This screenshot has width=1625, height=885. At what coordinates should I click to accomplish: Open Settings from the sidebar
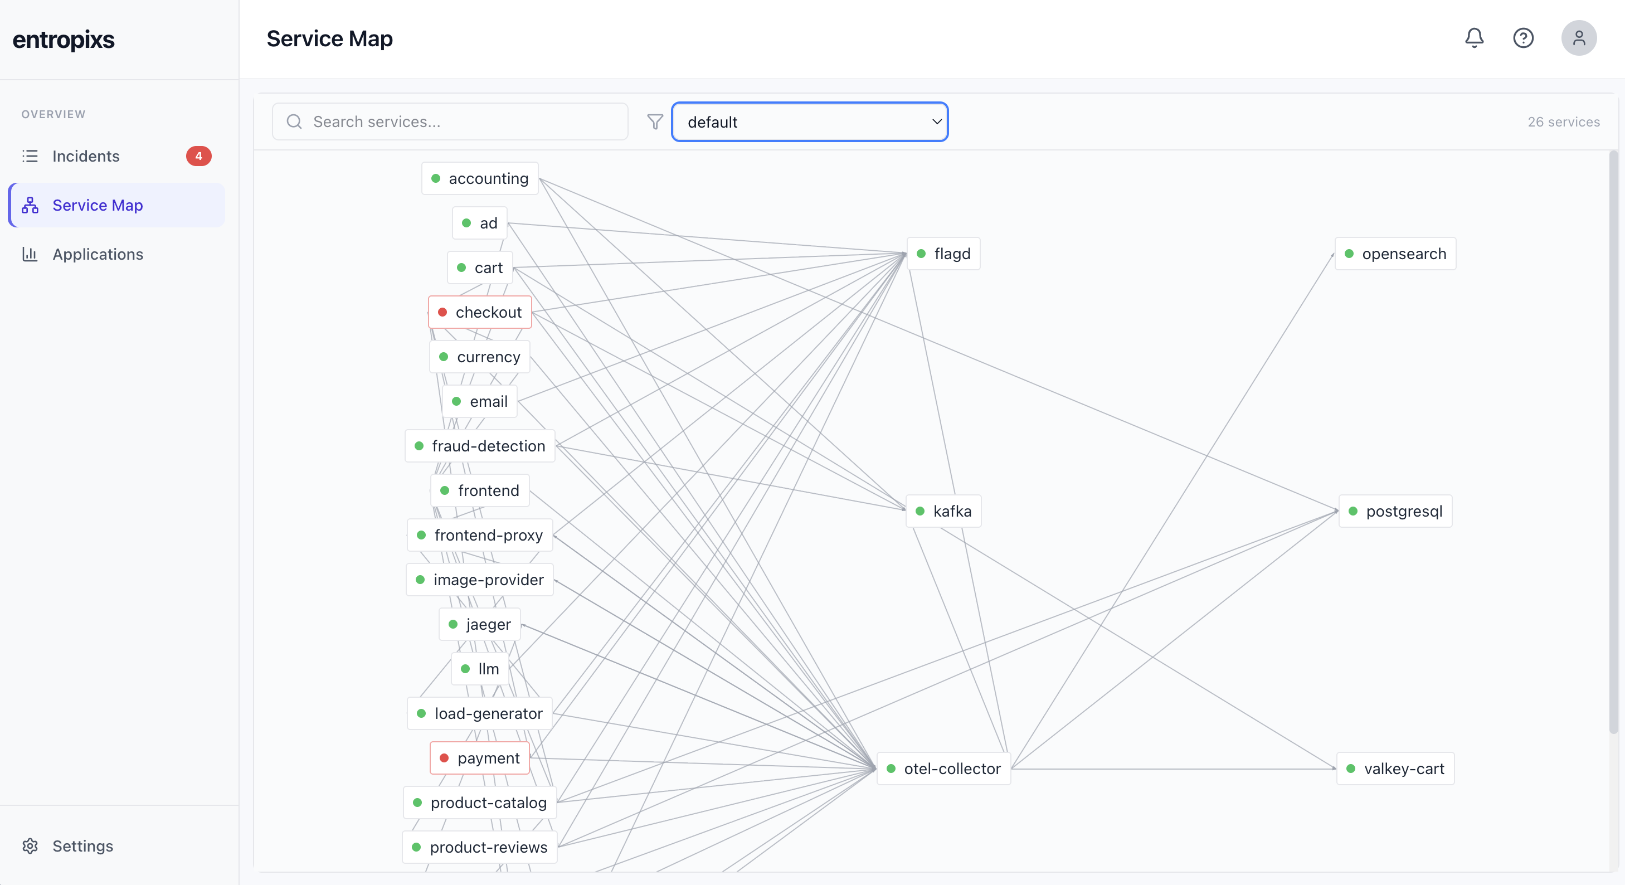pyautogui.click(x=82, y=846)
